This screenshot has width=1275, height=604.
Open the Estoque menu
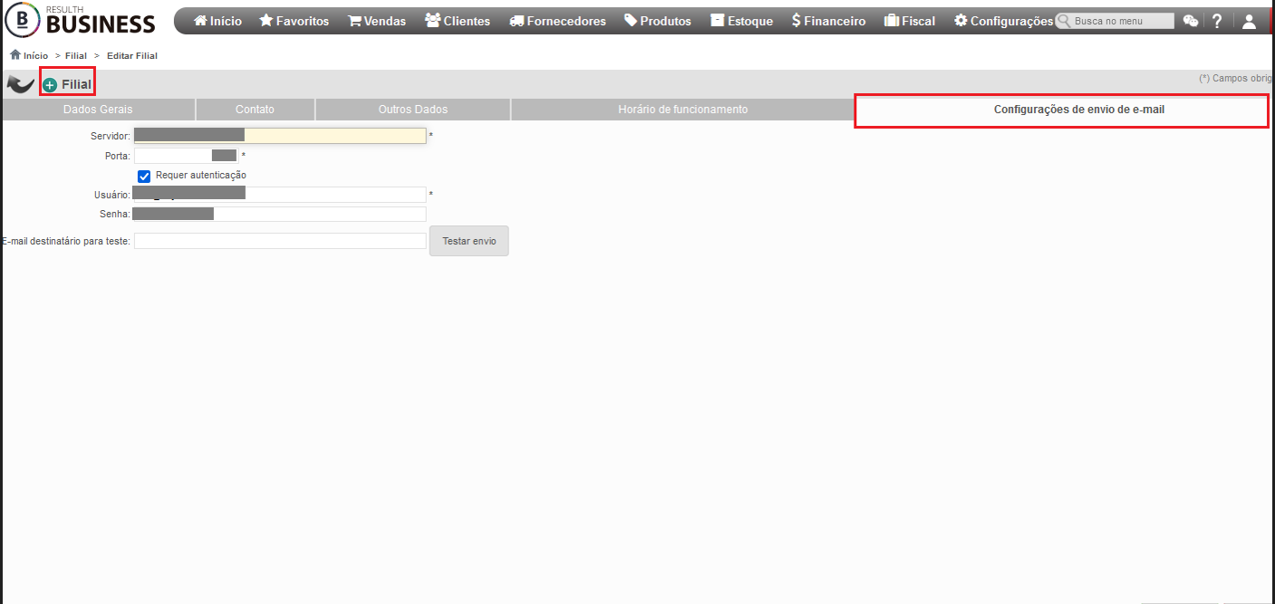741,21
